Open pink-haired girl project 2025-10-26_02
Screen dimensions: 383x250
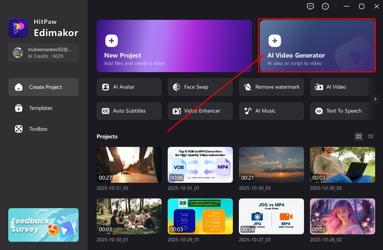click(x=342, y=216)
